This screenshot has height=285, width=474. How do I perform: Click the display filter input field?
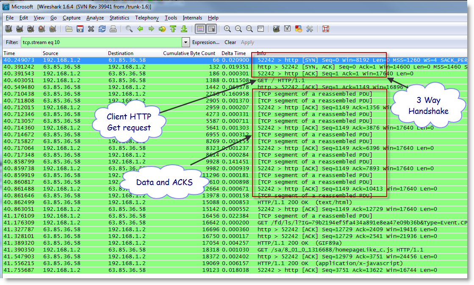coord(102,42)
